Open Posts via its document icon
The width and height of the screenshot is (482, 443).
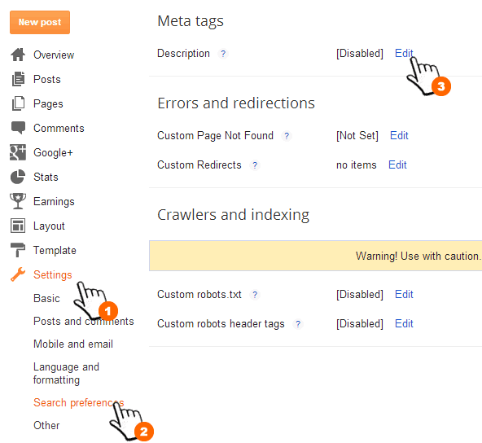pos(18,79)
